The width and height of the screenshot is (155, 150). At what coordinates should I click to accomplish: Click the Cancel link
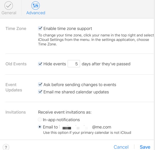pyautogui.click(x=121, y=147)
